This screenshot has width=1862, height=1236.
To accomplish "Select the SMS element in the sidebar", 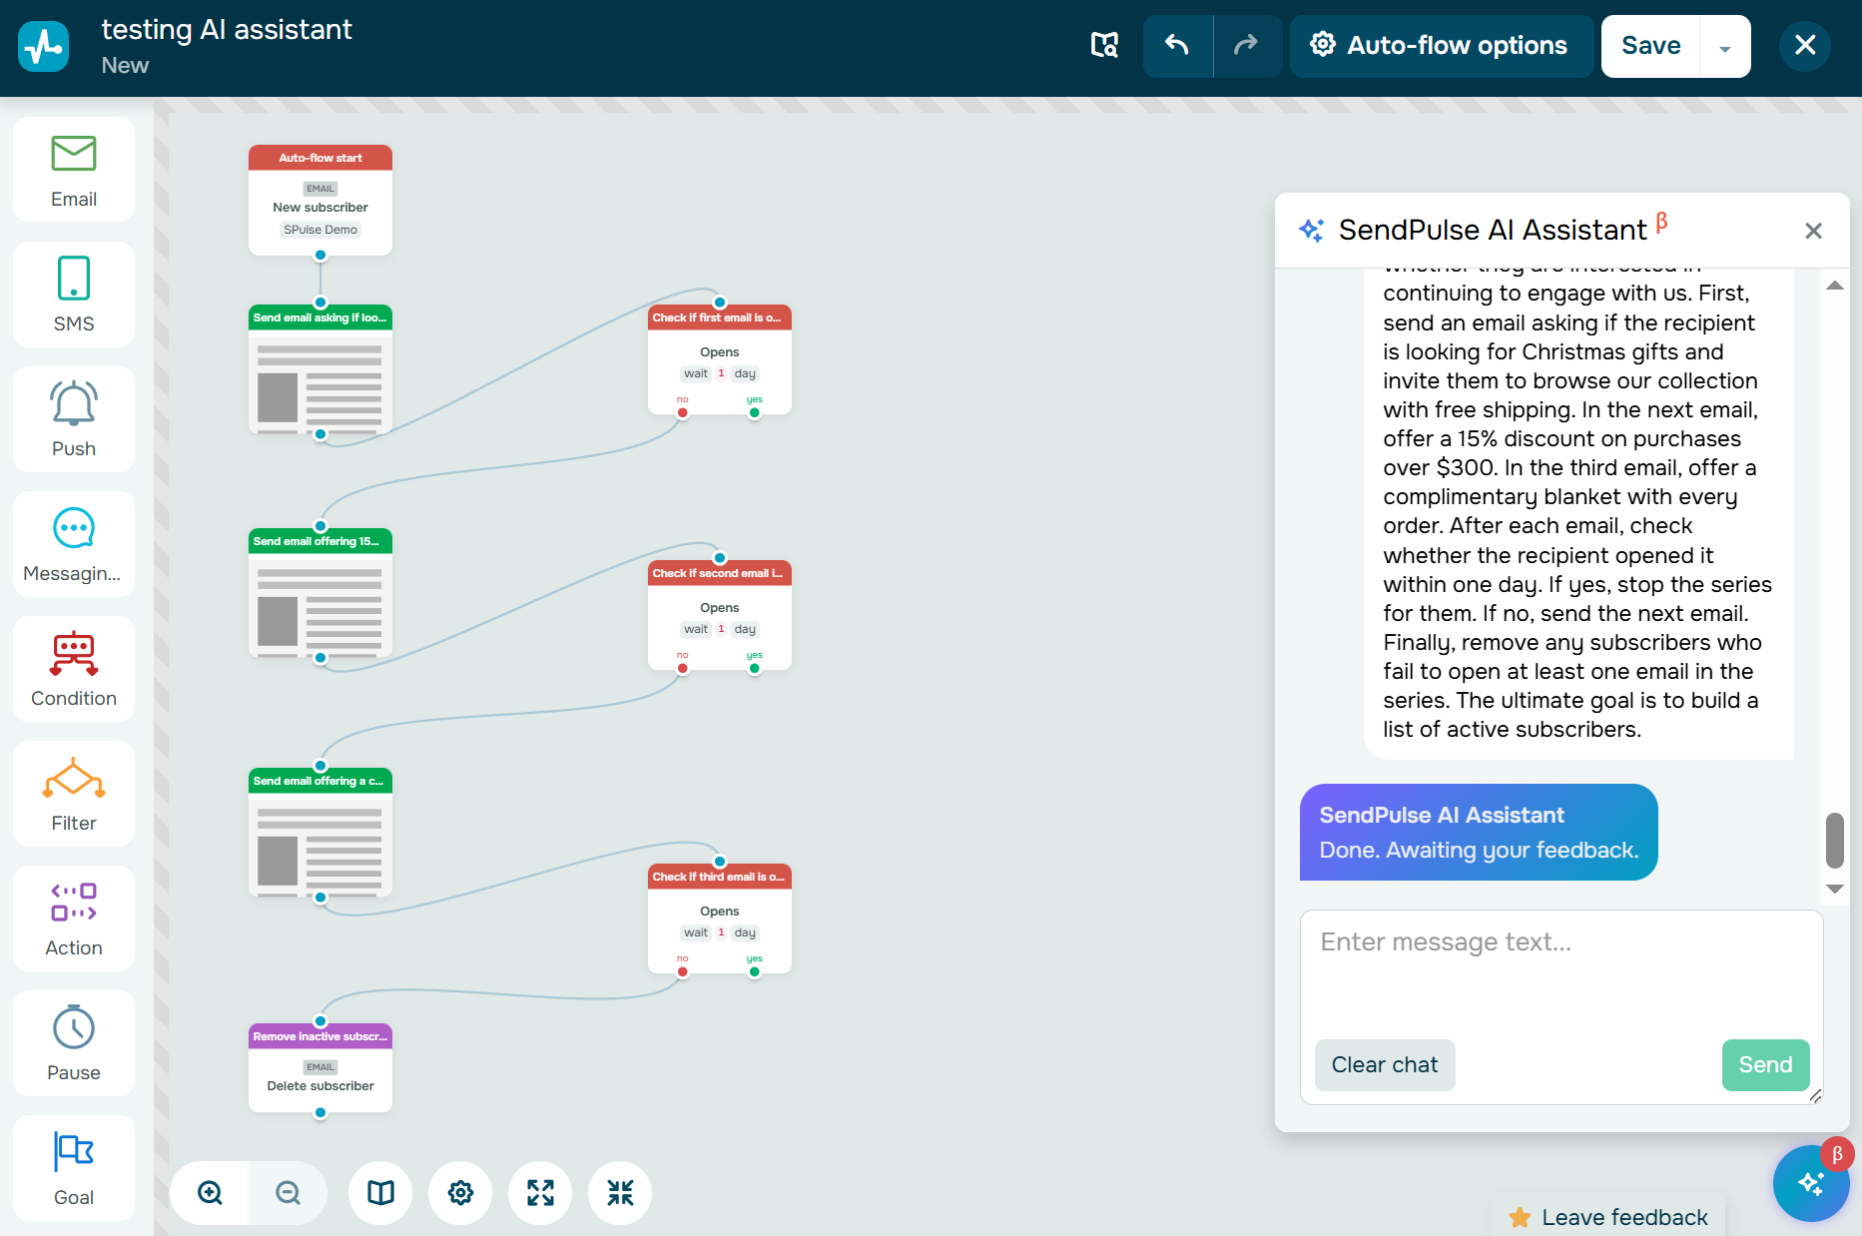I will coord(73,294).
